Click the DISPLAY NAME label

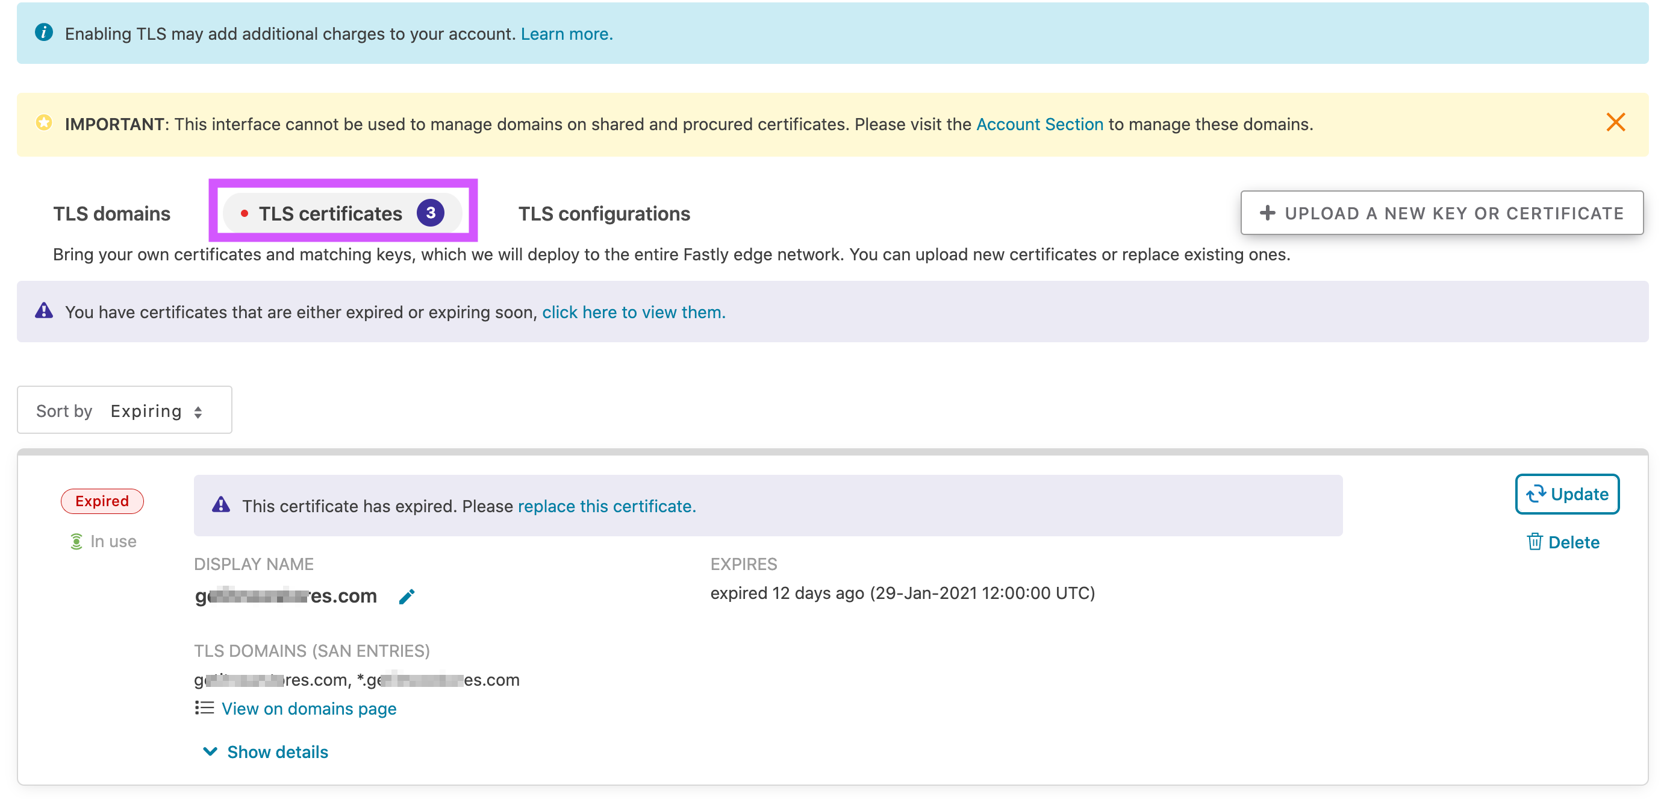tap(254, 563)
